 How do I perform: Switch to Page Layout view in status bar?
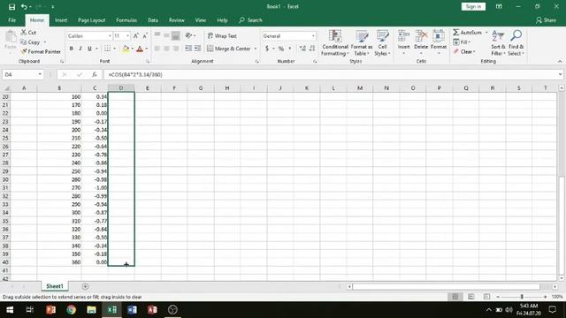point(471,297)
